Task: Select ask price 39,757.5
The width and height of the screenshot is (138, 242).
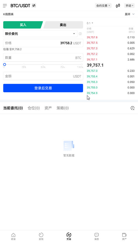Action: pos(92,43)
